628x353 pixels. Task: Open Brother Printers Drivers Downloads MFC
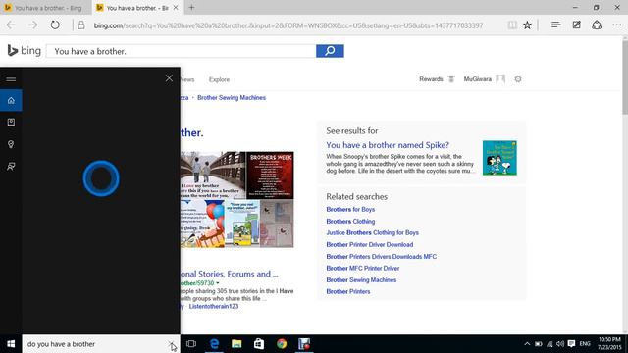pyautogui.click(x=382, y=257)
